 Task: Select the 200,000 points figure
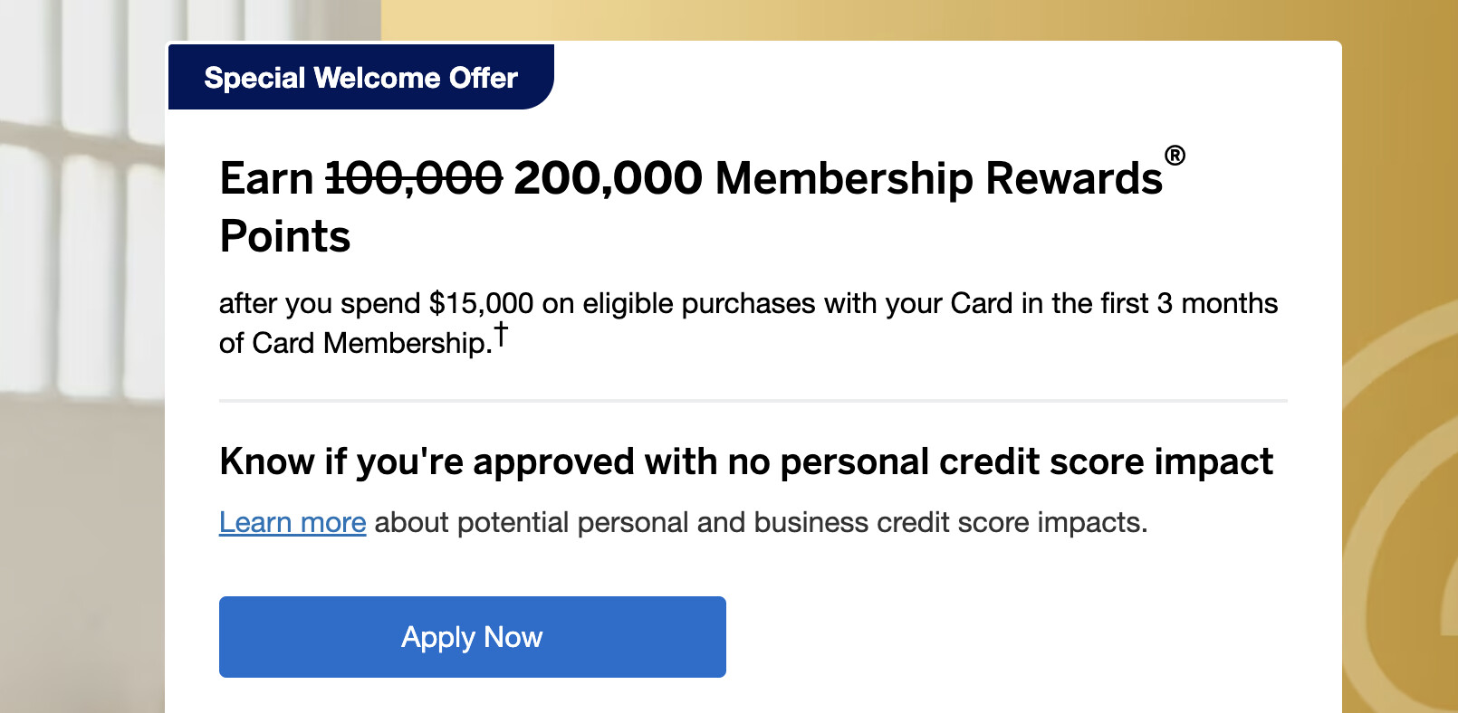coord(608,178)
